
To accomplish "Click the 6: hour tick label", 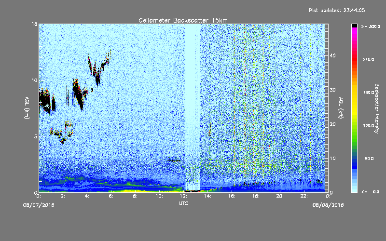I will 111,196.
